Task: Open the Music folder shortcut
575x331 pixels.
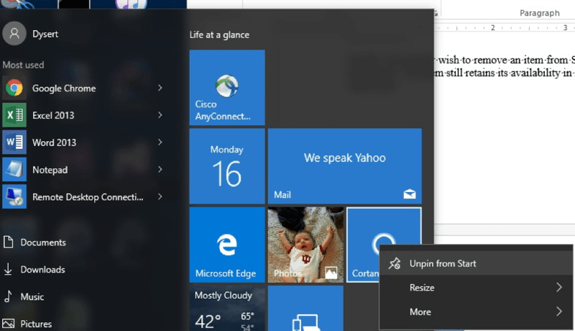Action: click(x=24, y=296)
